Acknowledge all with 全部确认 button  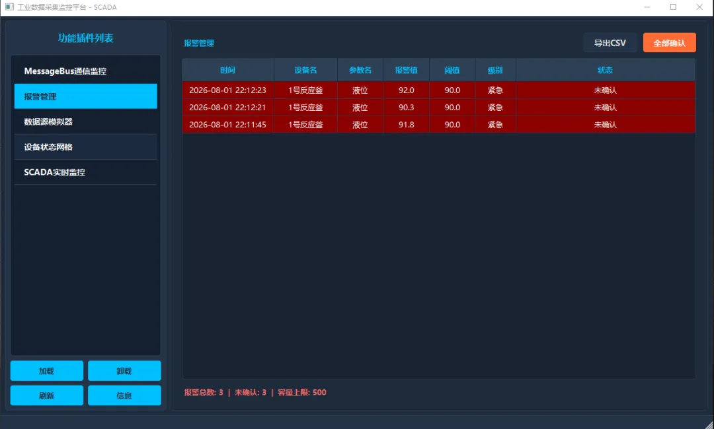(669, 43)
